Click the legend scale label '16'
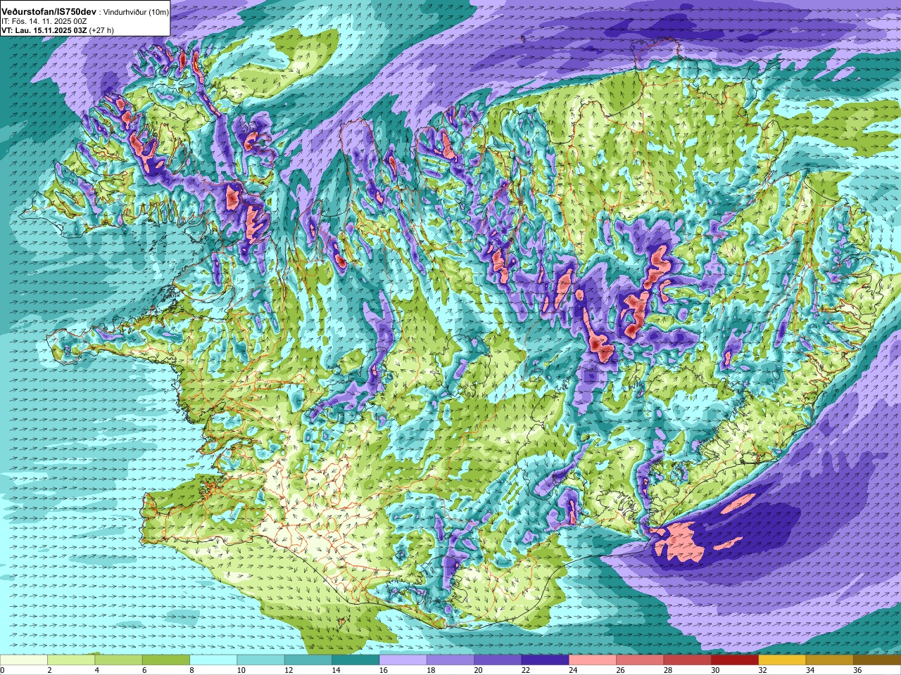Viewport: 901px width, 675px height. [384, 670]
